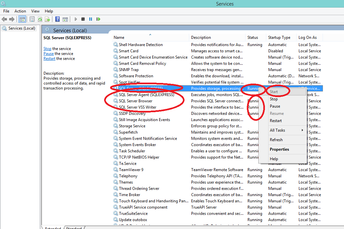Click the Pause Service toolbar icon
Image resolution: width=344 pixels, height=229 pixels.
[91, 19]
